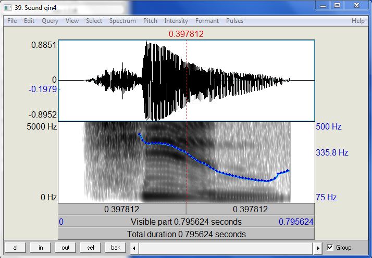Click the 'in' zoom button
Screen dimensions: 372x258
coord(41,248)
